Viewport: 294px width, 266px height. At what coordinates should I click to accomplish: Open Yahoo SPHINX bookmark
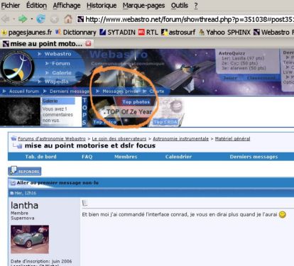tap(225, 32)
